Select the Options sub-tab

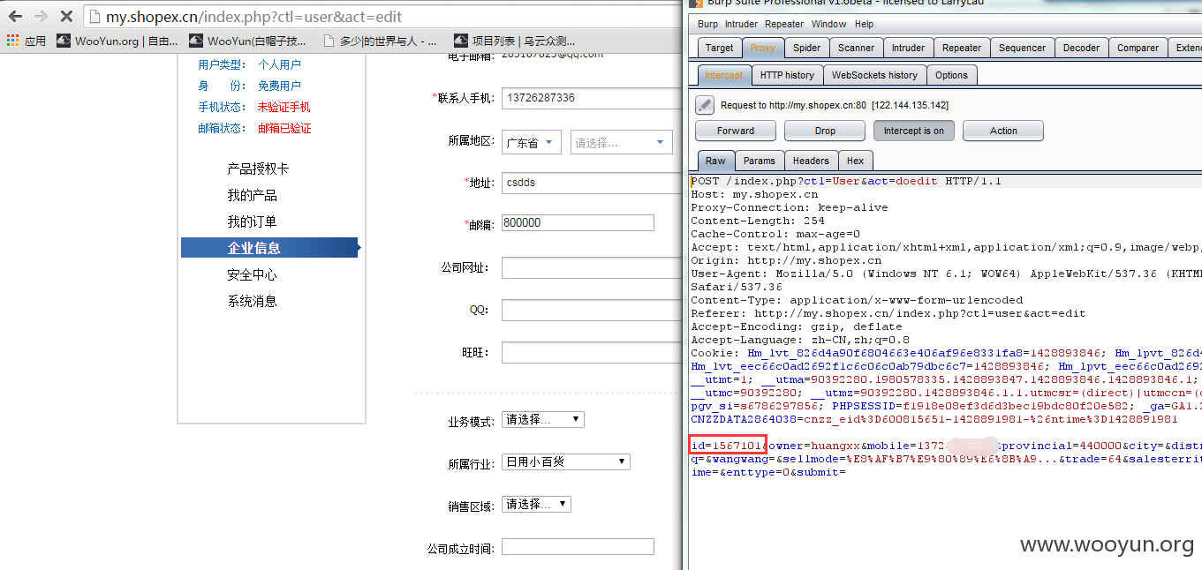(x=951, y=75)
